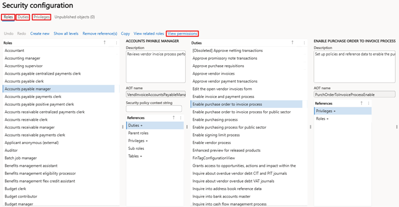Viewport: 399px width, 207px height.
Task: Select Approve vendor invoices duty
Action: [x=246, y=74]
